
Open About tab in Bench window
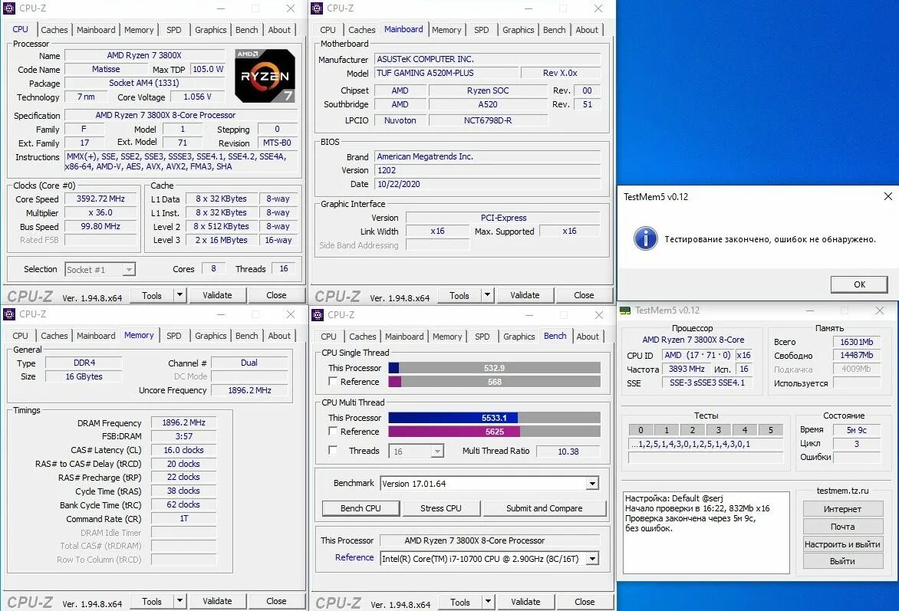point(588,337)
